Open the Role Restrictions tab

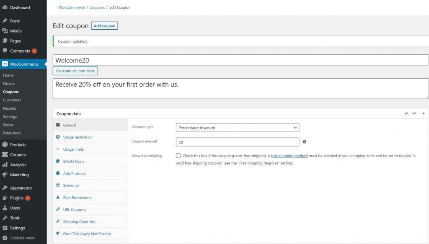(x=90, y=198)
